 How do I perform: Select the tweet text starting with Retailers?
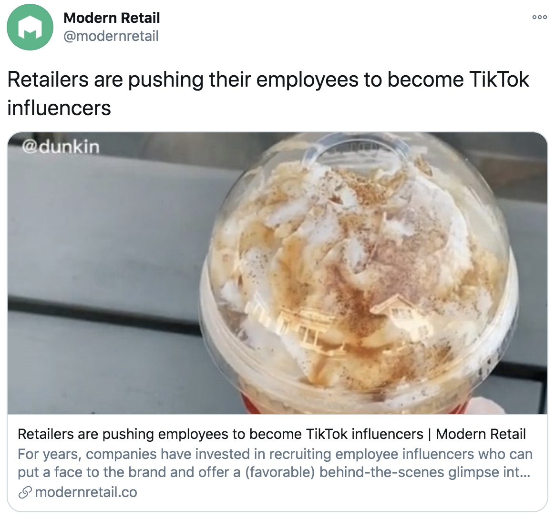click(x=268, y=93)
